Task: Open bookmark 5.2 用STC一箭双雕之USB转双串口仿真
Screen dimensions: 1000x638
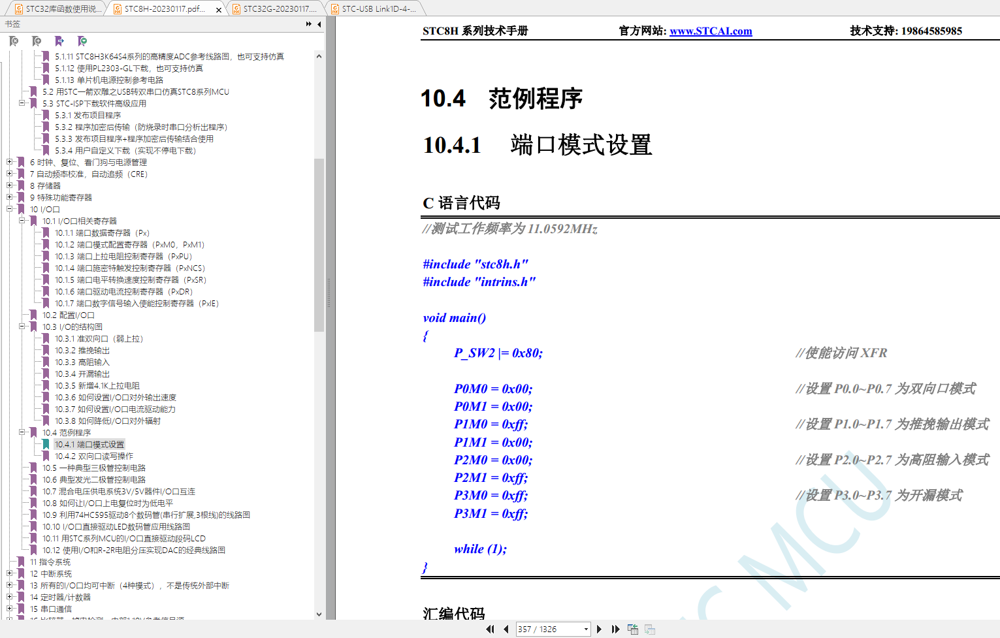Action: pos(136,91)
